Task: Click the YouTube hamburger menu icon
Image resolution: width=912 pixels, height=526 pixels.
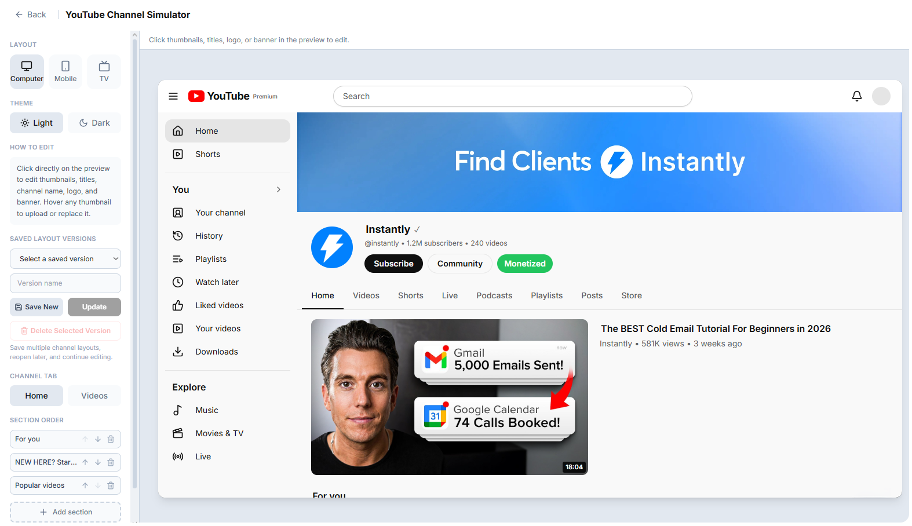Action: pyautogui.click(x=173, y=96)
